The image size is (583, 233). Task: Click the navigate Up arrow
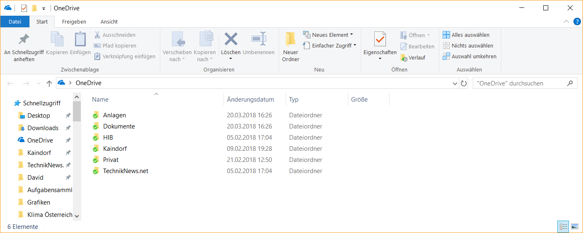(x=49, y=83)
